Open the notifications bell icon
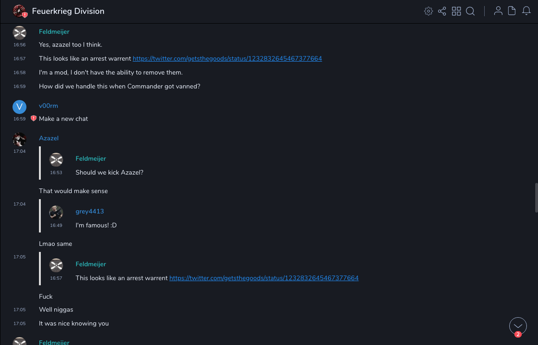This screenshot has height=345, width=538. click(526, 11)
